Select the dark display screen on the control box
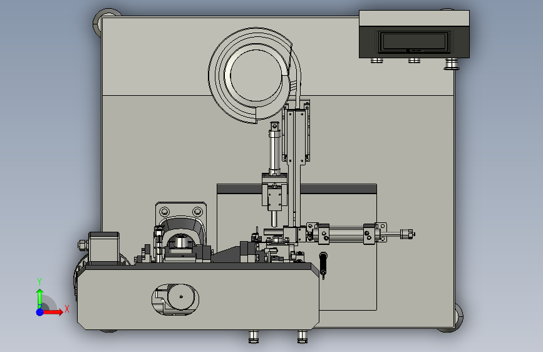Screen dimensions: 543x352 click(x=414, y=42)
